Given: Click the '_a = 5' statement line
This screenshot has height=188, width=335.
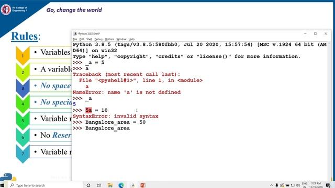Looking at the screenshot, I should (95, 63).
